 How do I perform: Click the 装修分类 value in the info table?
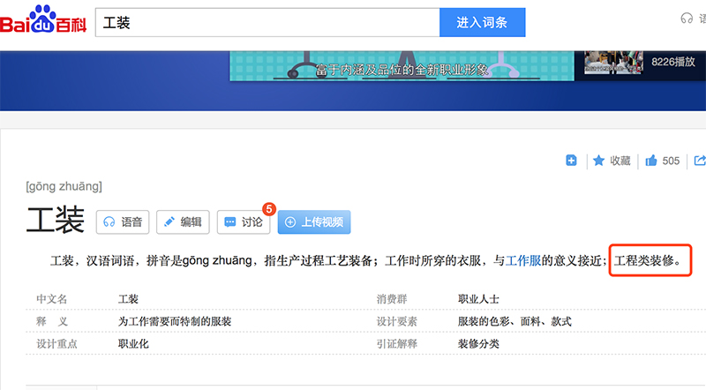point(479,343)
